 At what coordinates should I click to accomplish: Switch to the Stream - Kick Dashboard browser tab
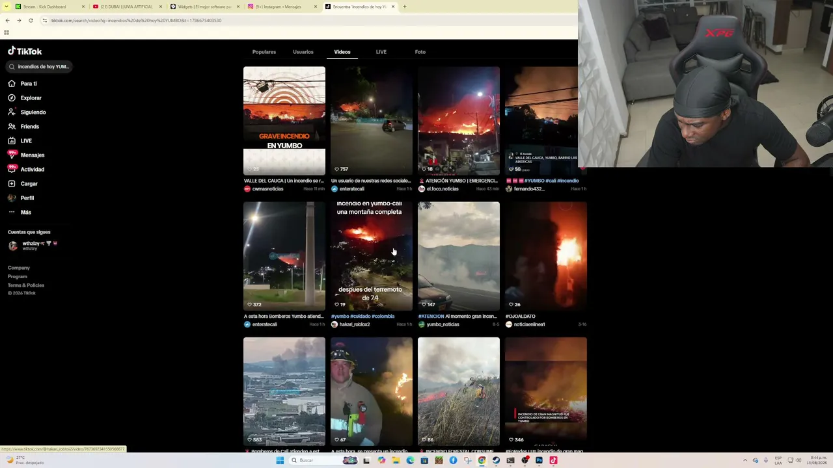(48, 6)
